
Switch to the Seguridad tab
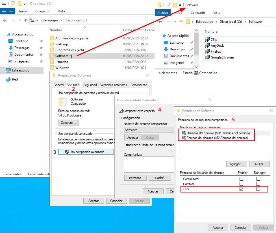[90, 85]
